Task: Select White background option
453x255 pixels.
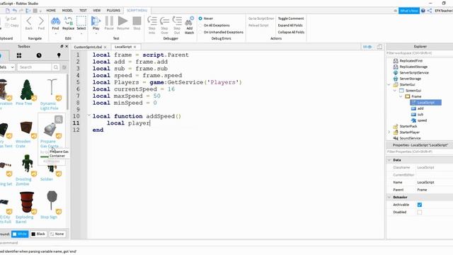Action: tap(20, 234)
